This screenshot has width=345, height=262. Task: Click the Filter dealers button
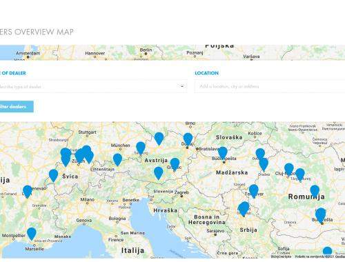point(16,107)
